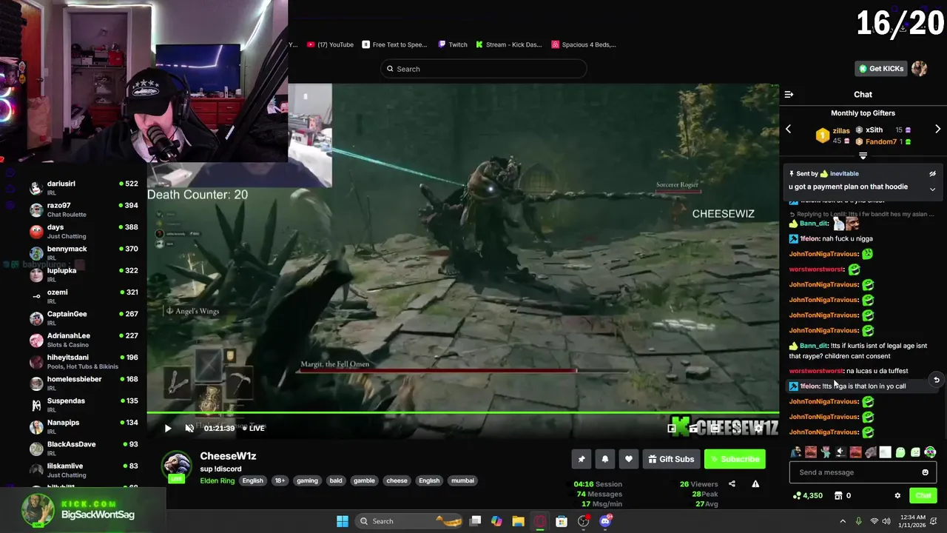
Task: Click the cheese tag
Action: point(397,480)
